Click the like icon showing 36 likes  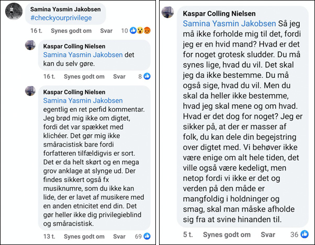pyautogui.click(x=305, y=234)
